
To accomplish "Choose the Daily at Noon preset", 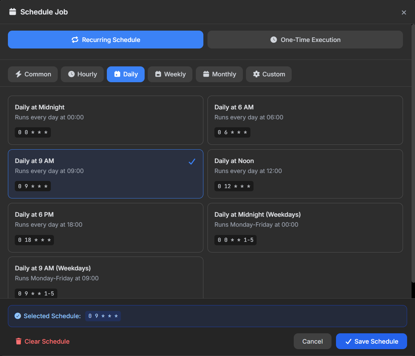I will [x=305, y=174].
